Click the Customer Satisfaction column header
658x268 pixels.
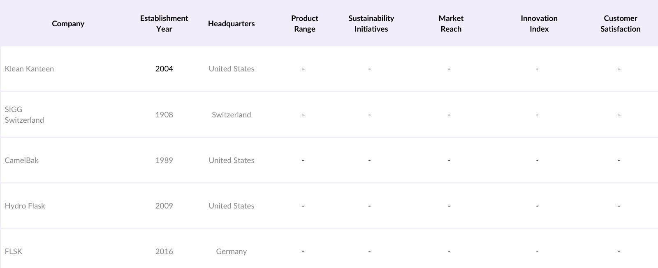click(620, 23)
